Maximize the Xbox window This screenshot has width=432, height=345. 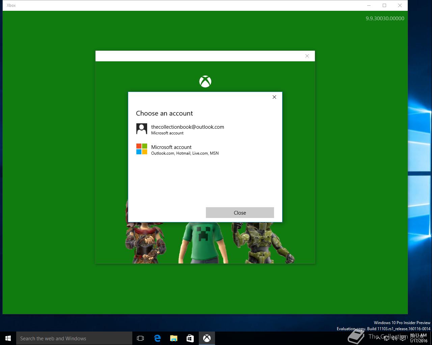point(384,5)
